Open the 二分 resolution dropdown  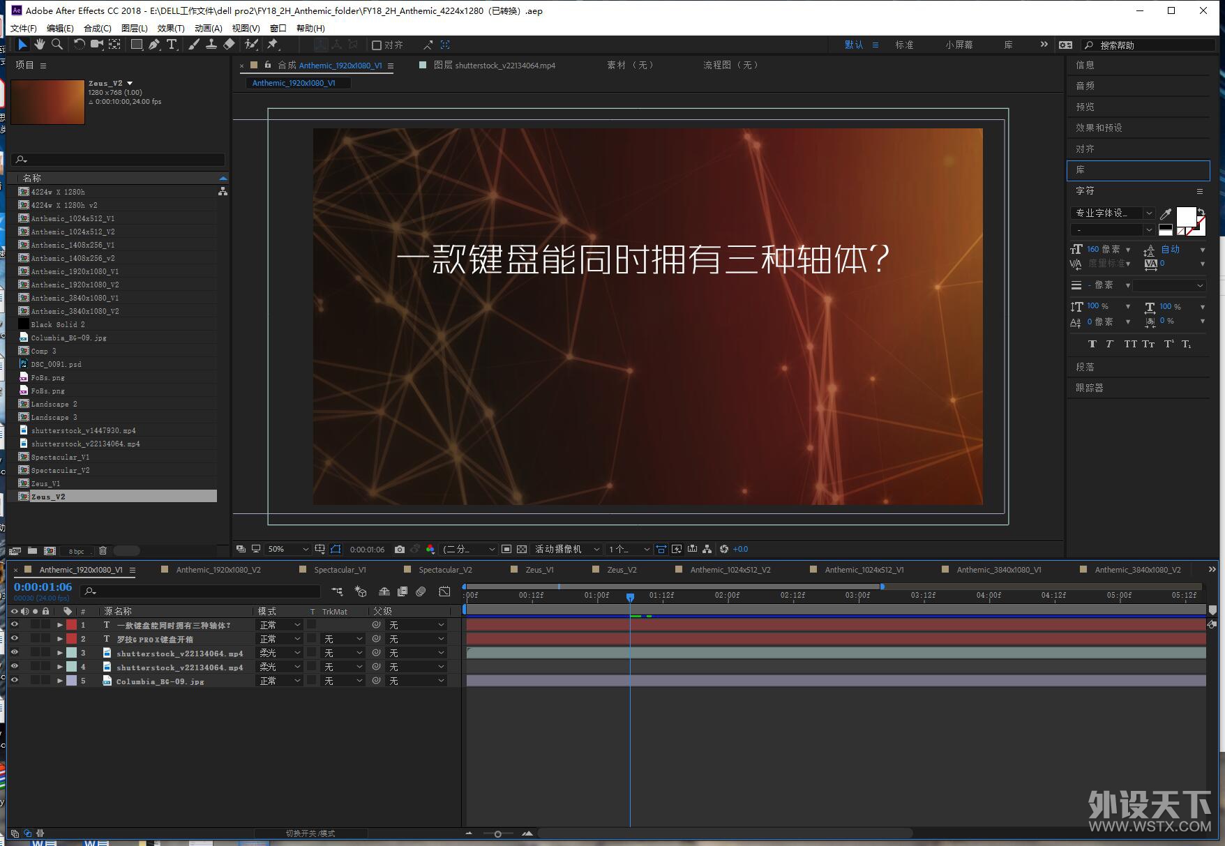(x=469, y=550)
